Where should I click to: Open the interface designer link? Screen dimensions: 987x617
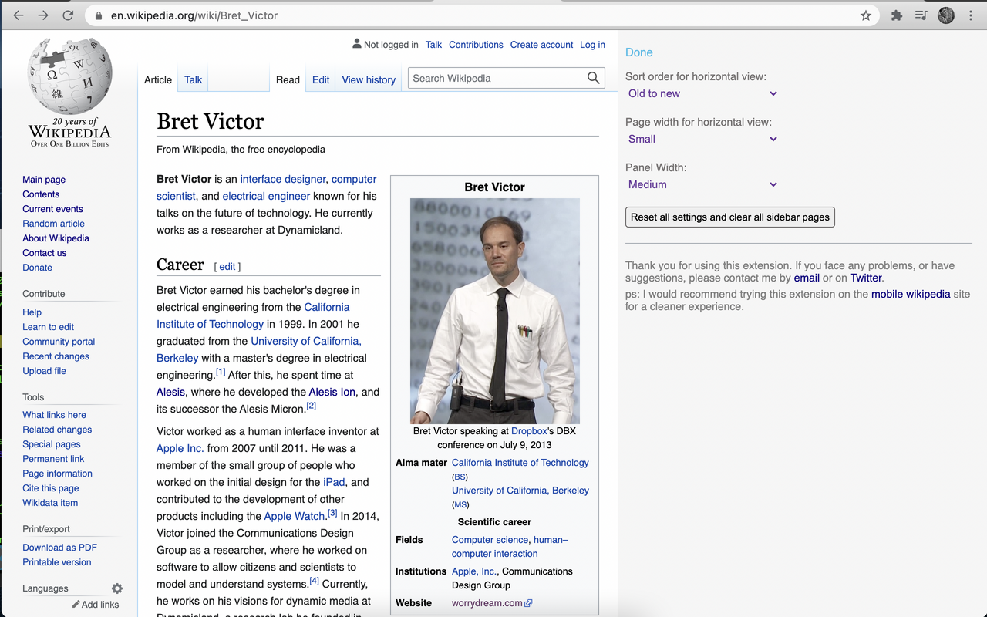point(283,179)
